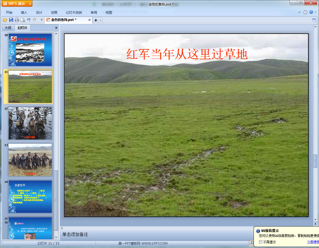This screenshot has width=319, height=248.
Task: Click the slide pane scroll down arrow
Action: tap(56, 238)
